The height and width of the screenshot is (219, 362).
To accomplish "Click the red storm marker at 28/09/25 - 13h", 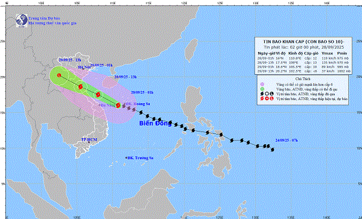I will [x=98, y=95].
